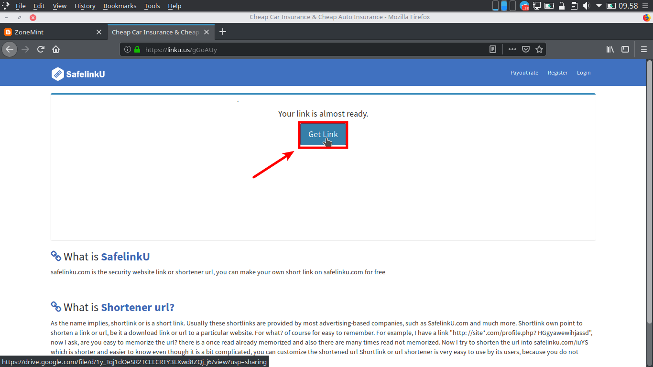Open the volume control tray icon
Image resolution: width=653 pixels, height=367 pixels.
(586, 6)
